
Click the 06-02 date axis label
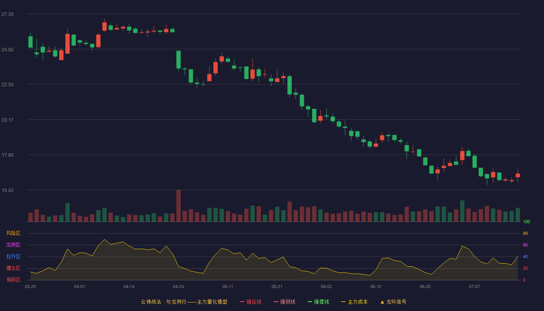[326, 287]
